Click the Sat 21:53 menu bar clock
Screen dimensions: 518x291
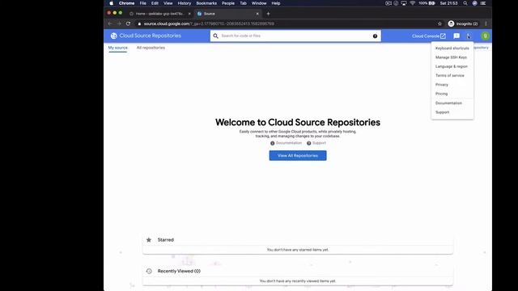coord(448,3)
